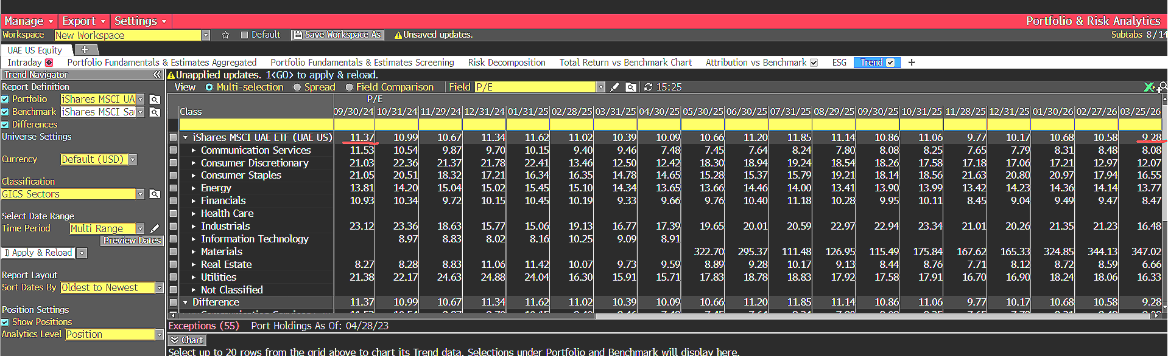Screen dimensions: 1168x356
Task: Uncheck the Benchmark checkbox
Action: point(5,112)
